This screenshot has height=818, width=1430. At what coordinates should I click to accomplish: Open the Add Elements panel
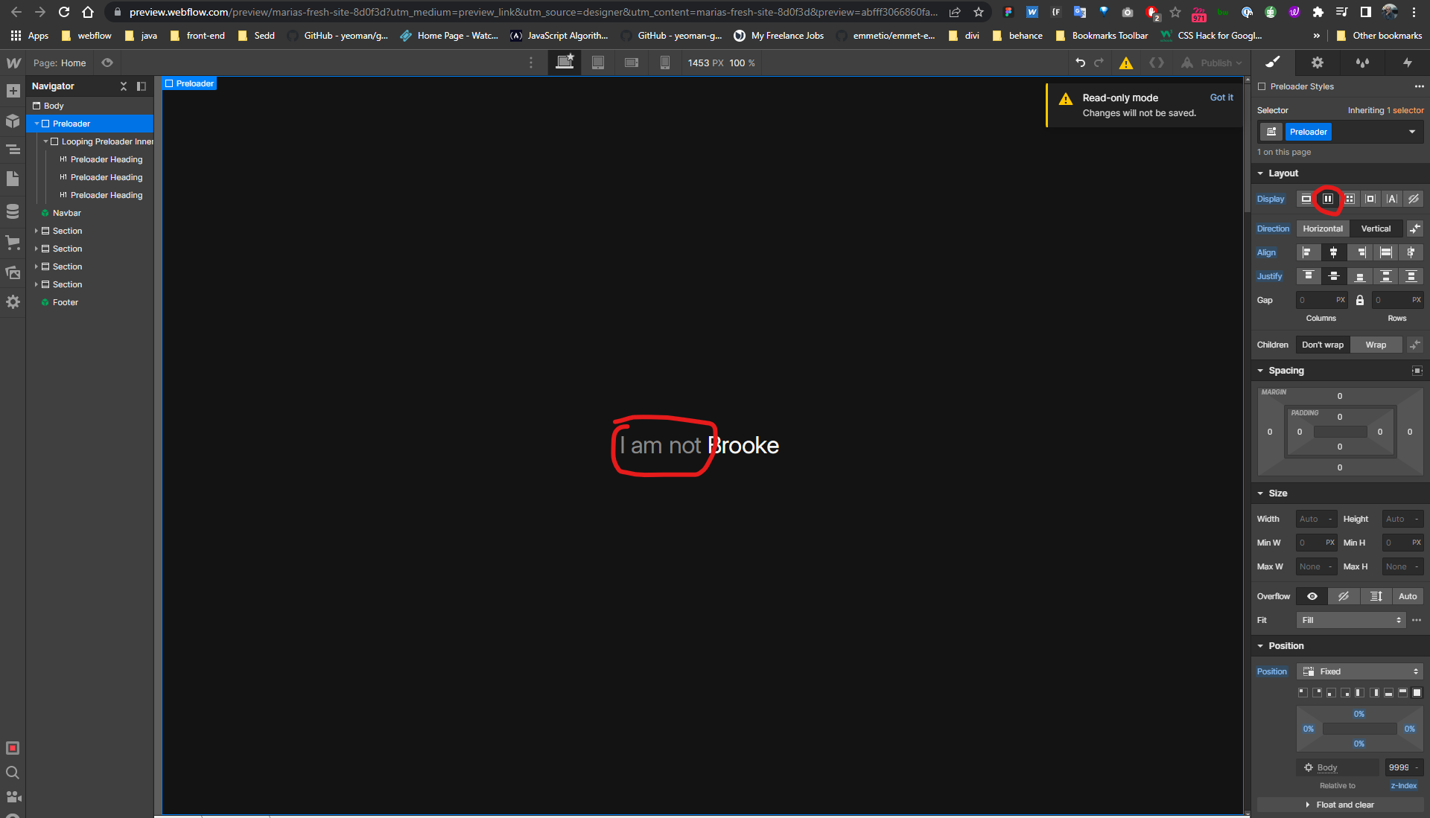[x=13, y=91]
